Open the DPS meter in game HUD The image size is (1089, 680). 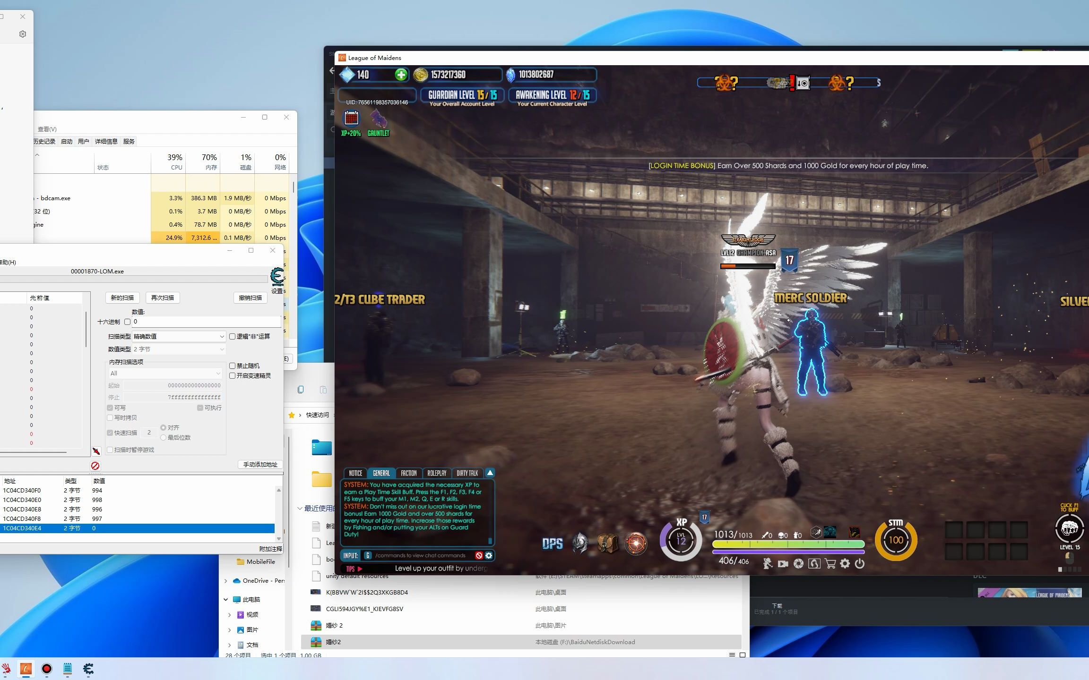[x=553, y=544]
